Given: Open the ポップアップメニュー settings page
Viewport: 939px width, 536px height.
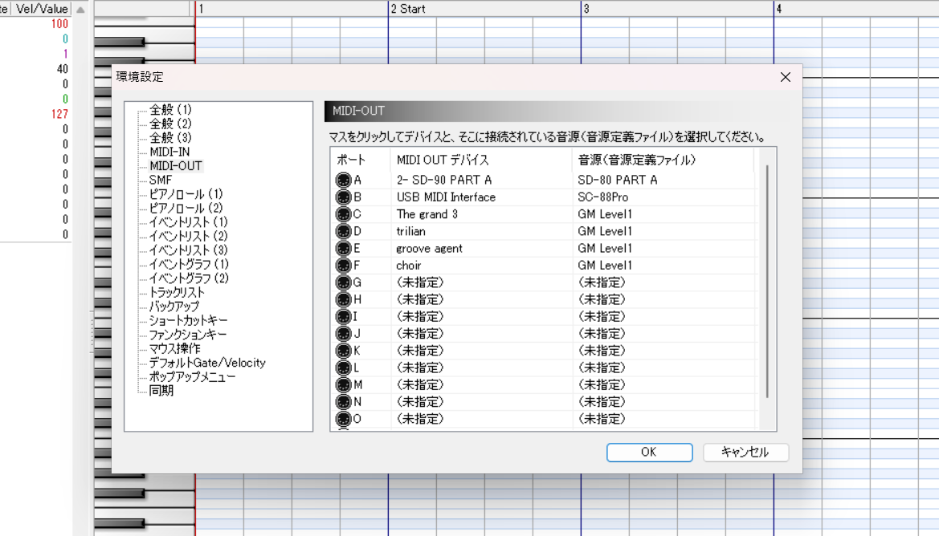Looking at the screenshot, I should point(192,377).
